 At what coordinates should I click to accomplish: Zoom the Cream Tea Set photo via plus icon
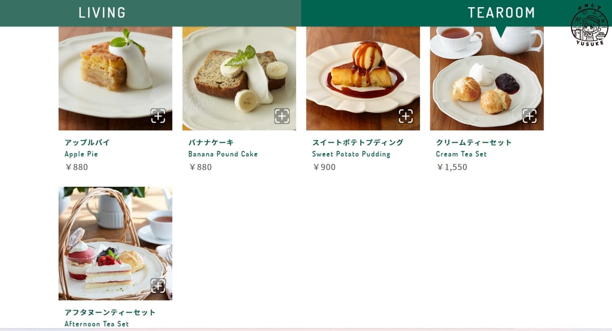tap(530, 116)
